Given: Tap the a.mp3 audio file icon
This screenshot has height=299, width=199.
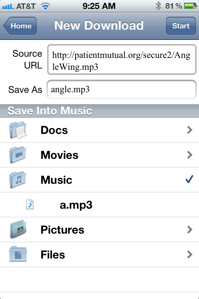Looking at the screenshot, I should tap(30, 205).
